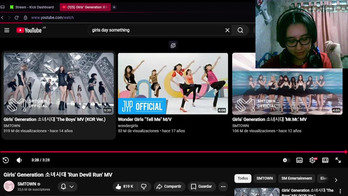Select the Girls' Generation YouTube browser tab
348x196 pixels.
click(x=85, y=7)
